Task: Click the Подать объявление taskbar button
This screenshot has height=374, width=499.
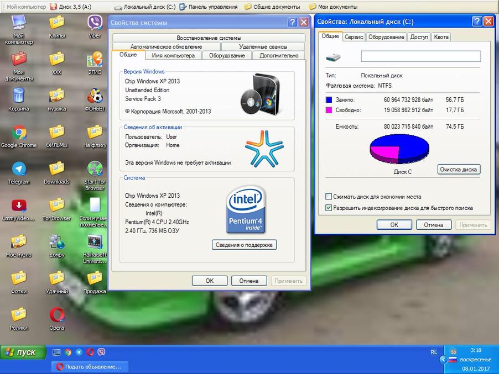Action: click(x=90, y=366)
